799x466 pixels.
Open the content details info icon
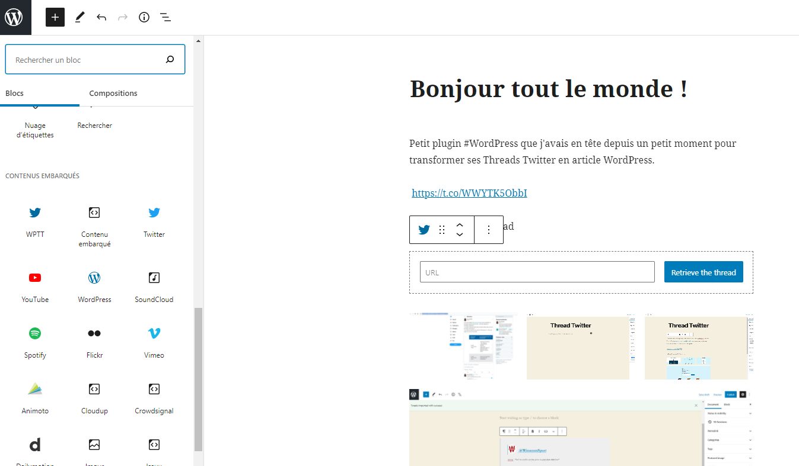point(144,17)
